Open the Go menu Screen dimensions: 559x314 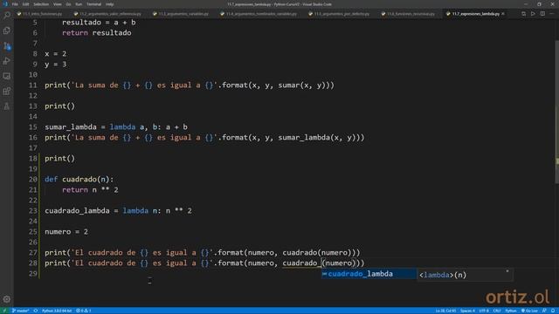pos(68,4)
